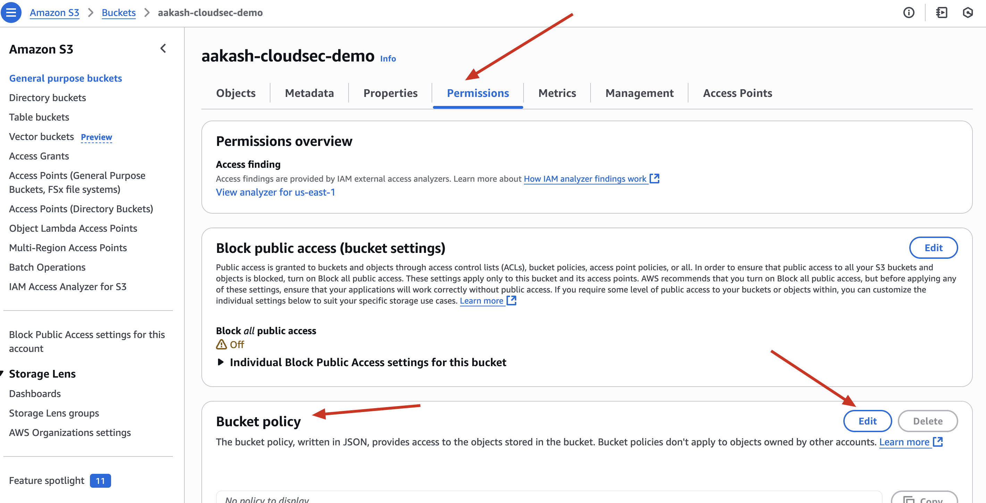This screenshot has width=986, height=503.
Task: Open the Properties tab
Action: [x=390, y=93]
